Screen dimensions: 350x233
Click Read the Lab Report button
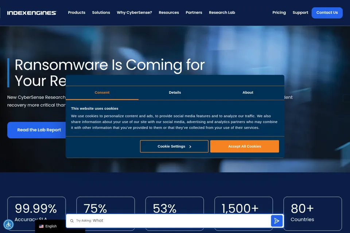(x=37, y=130)
